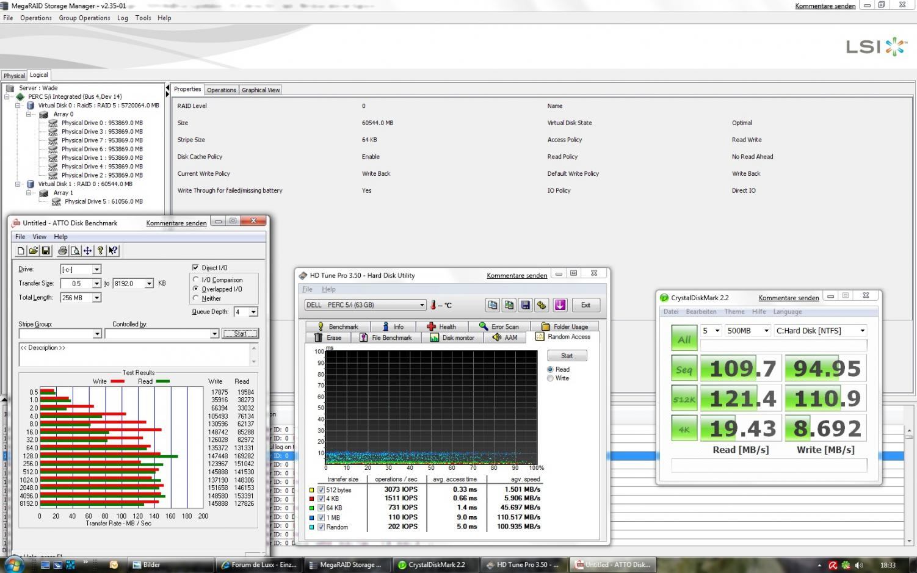Click the question mark About icon in ATTO
This screenshot has height=573, width=917.
tap(101, 251)
